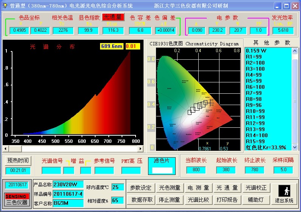Image resolution: width=301 pixels, height=212 pixels.
Task: Open 光谱比较 spectrum comparison
Action: (199, 200)
